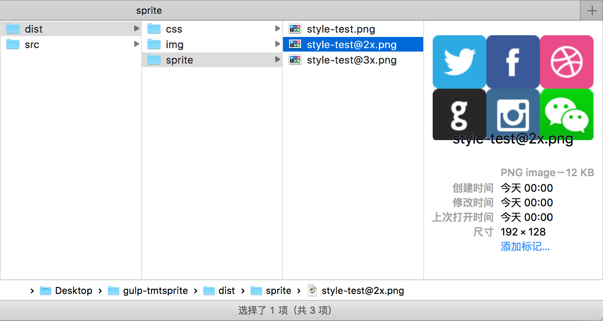Add a new tab with the plus button

592,11
